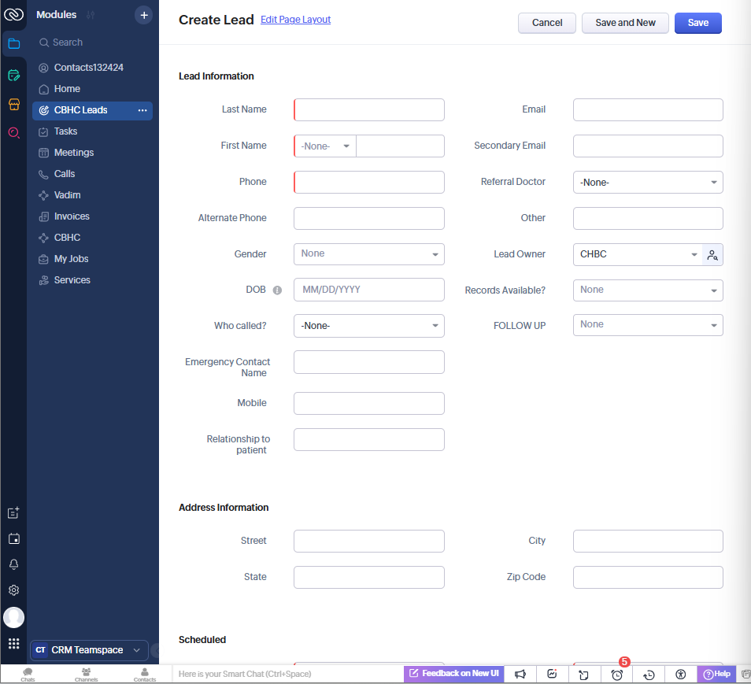Open CBHC Leads three-dot options
The height and width of the screenshot is (684, 751).
point(142,110)
